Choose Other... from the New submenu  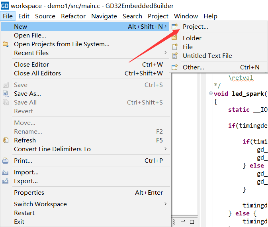click(x=193, y=67)
